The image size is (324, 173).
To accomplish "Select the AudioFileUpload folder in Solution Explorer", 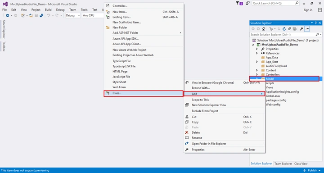I will click(276, 66).
